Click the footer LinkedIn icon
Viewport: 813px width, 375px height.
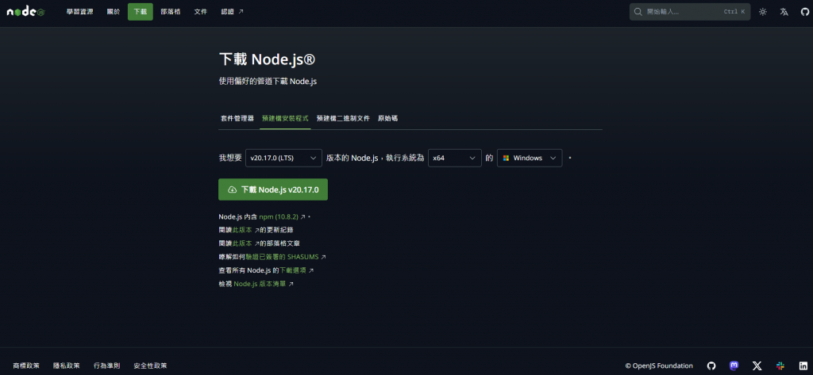[803, 365]
